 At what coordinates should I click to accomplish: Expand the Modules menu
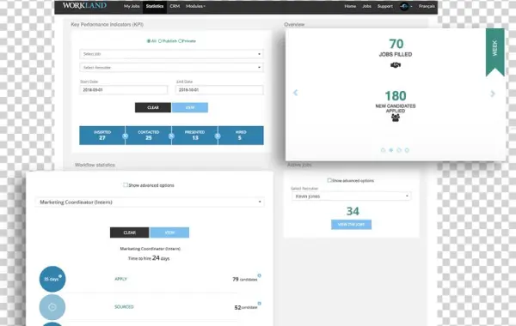(x=195, y=6)
